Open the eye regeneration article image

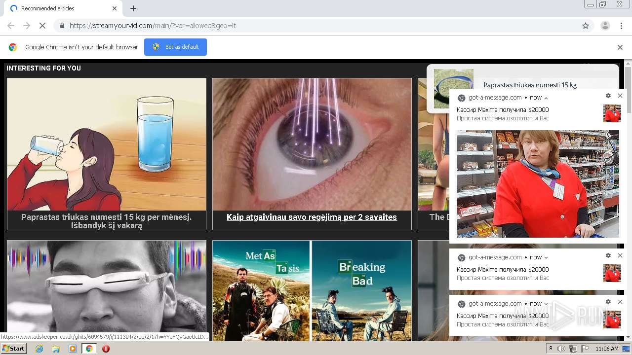pos(312,144)
